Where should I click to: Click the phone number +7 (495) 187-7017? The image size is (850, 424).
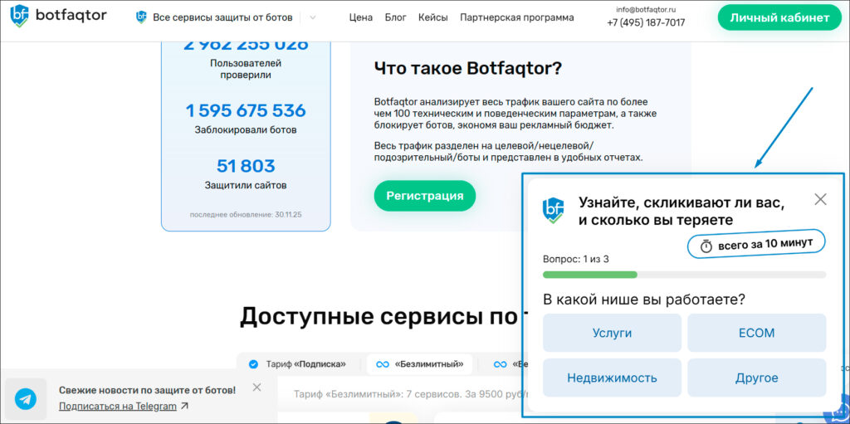coord(646,22)
